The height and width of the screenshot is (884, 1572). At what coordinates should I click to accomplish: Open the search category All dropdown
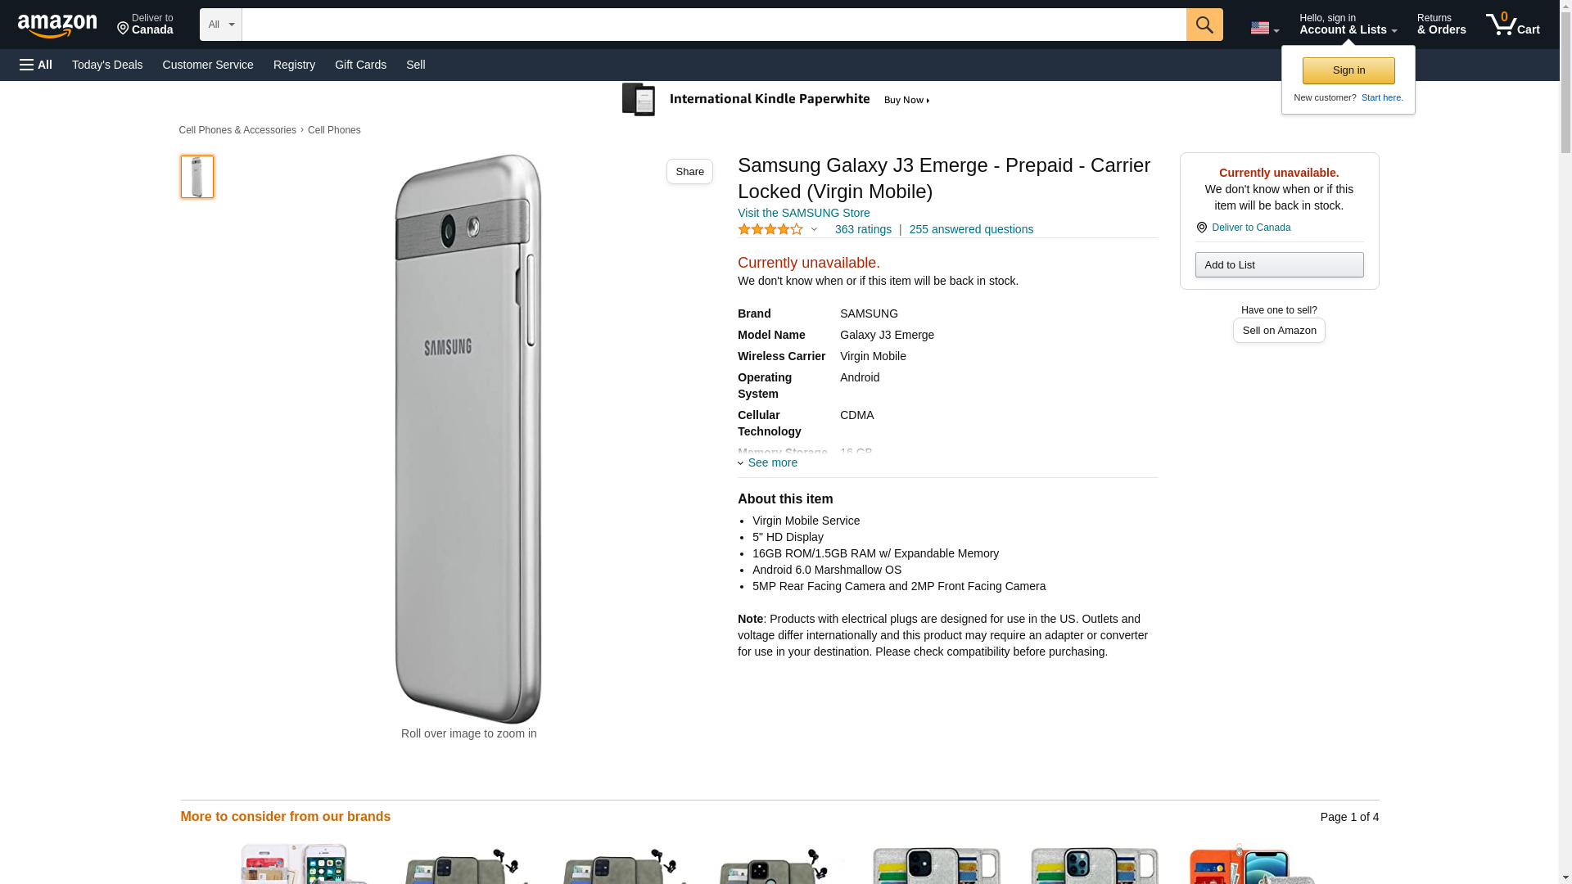pos(220,25)
